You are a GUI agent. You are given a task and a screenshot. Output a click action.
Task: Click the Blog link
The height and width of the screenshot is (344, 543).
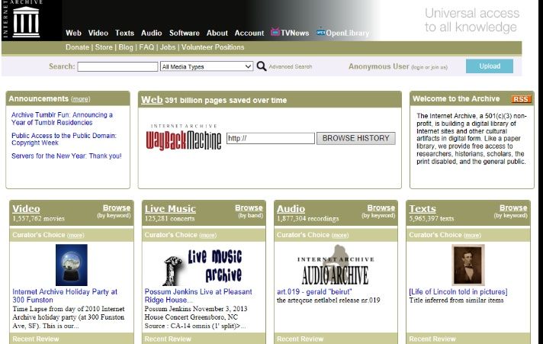tap(126, 47)
